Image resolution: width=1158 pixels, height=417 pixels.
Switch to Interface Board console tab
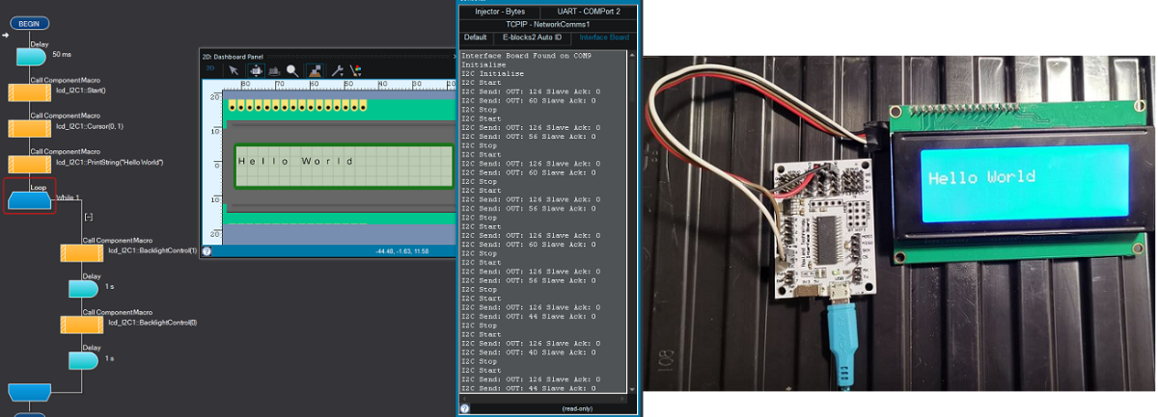(604, 38)
